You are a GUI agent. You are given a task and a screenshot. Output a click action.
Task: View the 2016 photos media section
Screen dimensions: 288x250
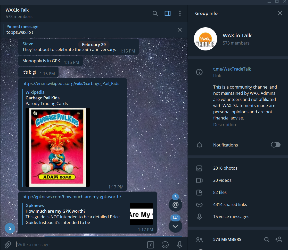tap(225, 168)
